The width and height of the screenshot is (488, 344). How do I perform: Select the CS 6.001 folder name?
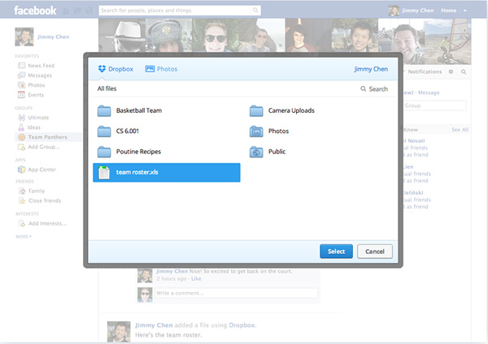tap(128, 131)
